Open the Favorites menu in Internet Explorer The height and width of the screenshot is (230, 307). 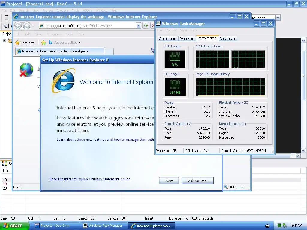(53, 34)
